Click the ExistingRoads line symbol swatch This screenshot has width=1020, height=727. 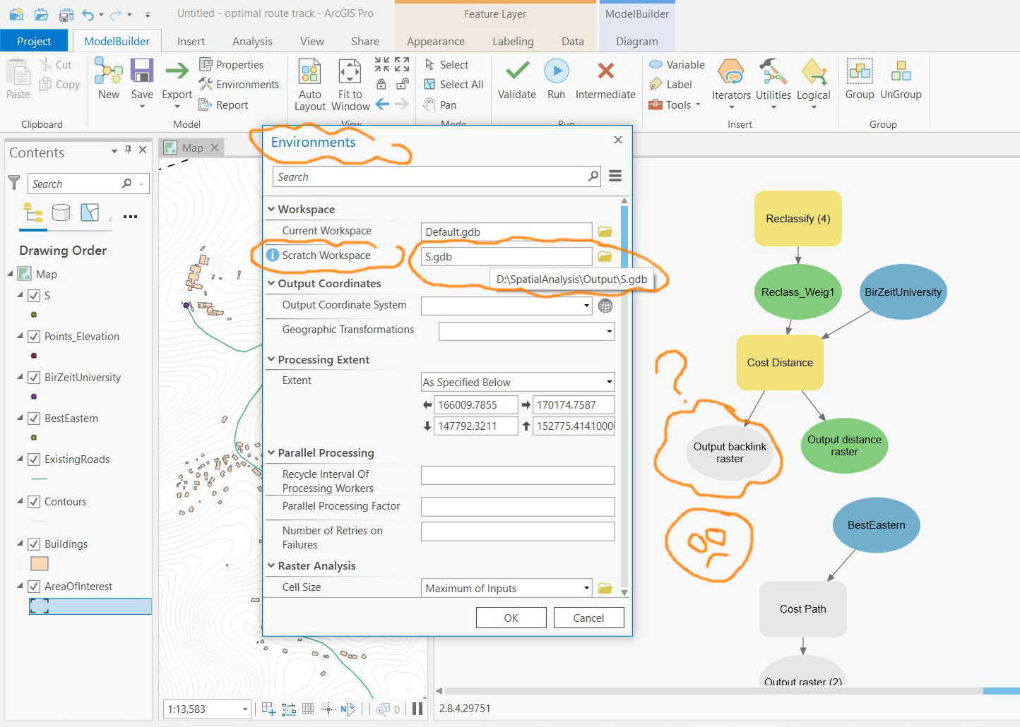[x=40, y=479]
